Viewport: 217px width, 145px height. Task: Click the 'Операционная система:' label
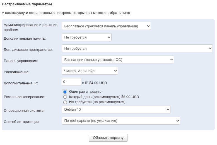click(24, 111)
